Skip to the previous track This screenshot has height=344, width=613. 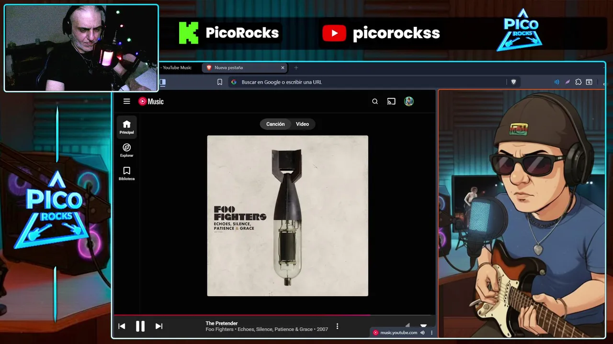coord(122,326)
